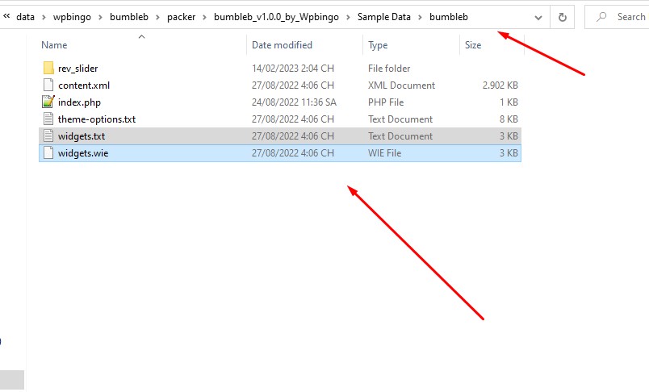Select the theme-options.txt document icon
This screenshot has height=392, width=649.
(x=48, y=119)
